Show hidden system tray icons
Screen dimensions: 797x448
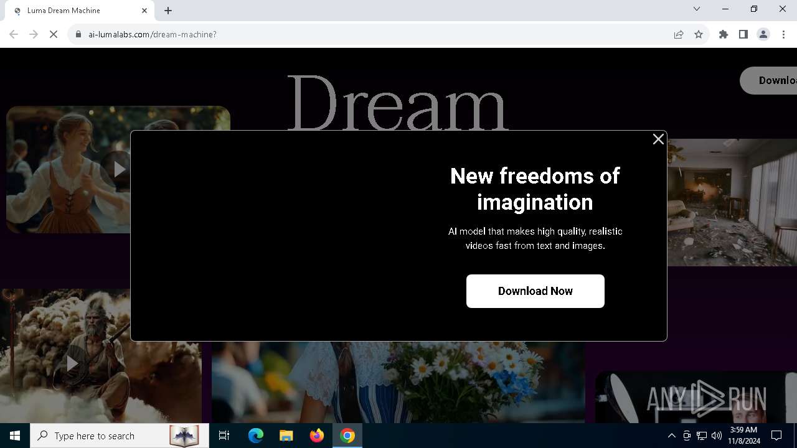point(671,436)
